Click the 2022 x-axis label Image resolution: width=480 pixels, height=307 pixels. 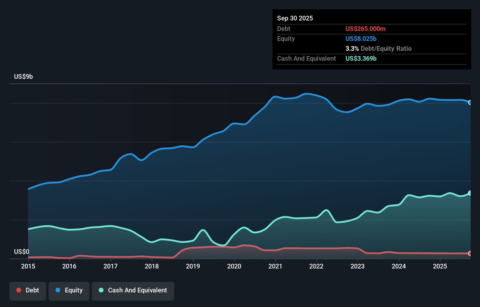[x=316, y=266]
